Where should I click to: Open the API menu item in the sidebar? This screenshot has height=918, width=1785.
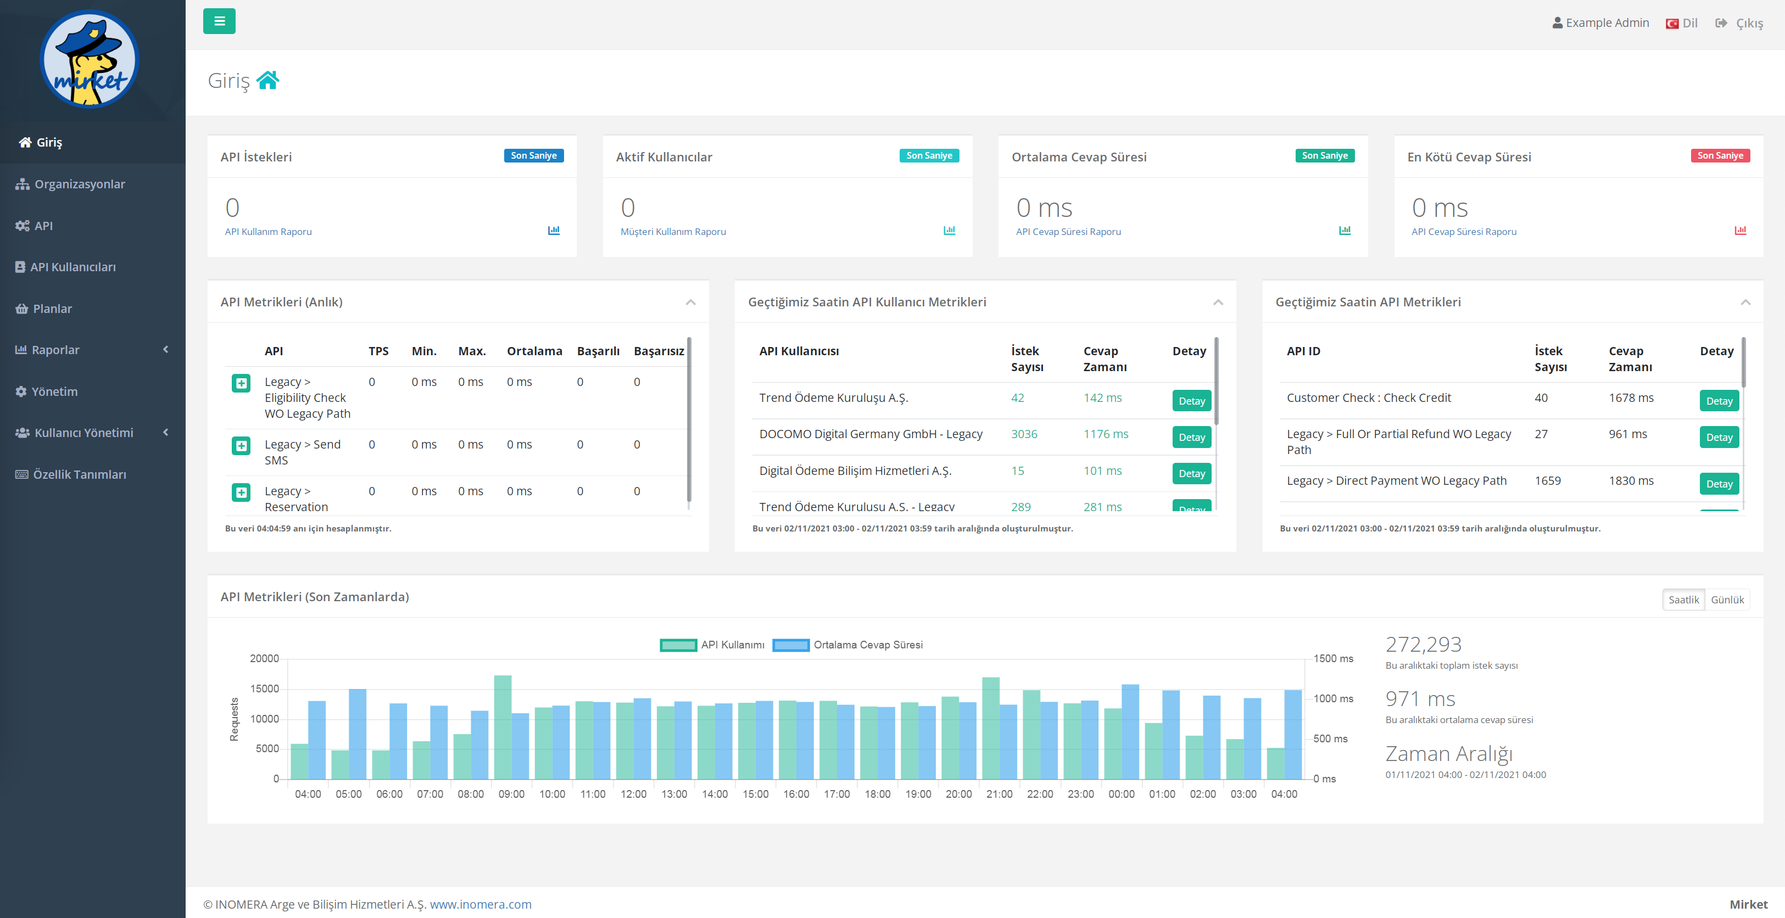coord(93,225)
